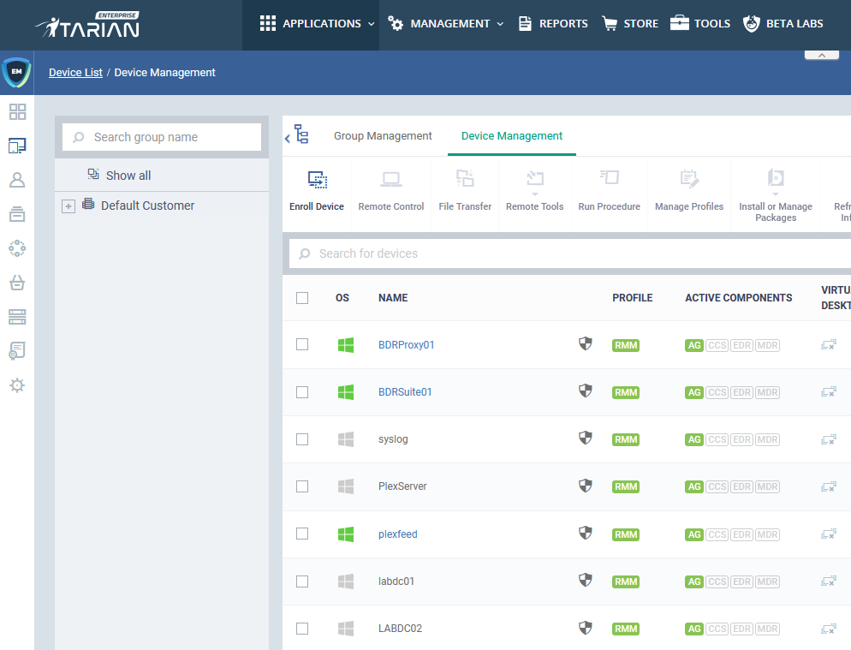Open Install or Manage Packages dropdown
The height and width of the screenshot is (650, 851).
click(776, 195)
